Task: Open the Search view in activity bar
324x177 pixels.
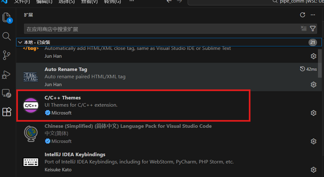Action: (6, 36)
